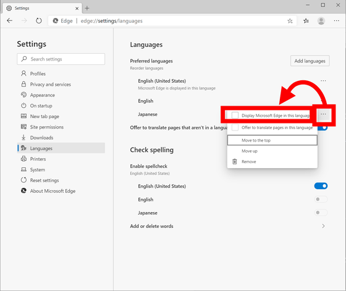Click the address bar URL edge://settings/languages
The image size is (346, 291).
click(111, 21)
